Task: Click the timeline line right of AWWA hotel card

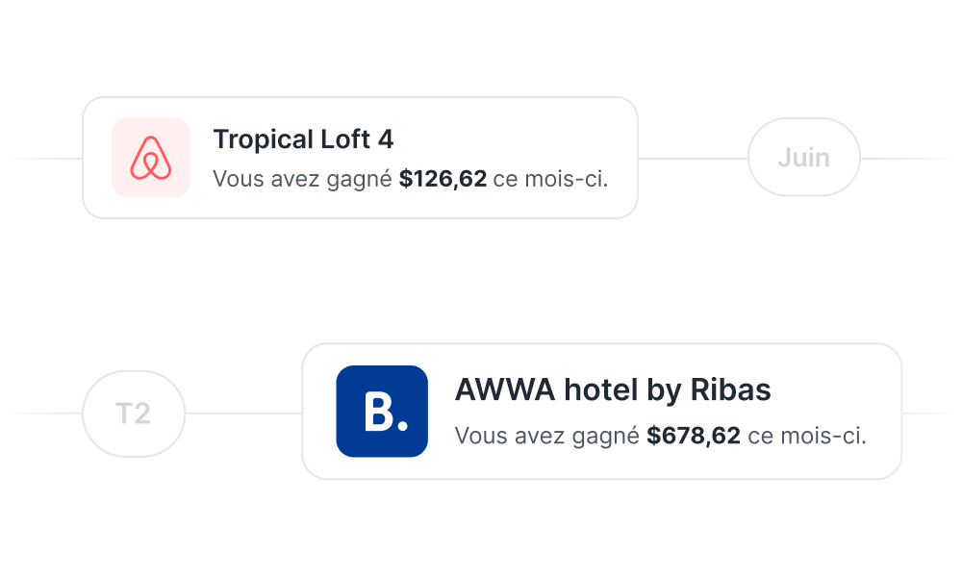Action: 927,414
